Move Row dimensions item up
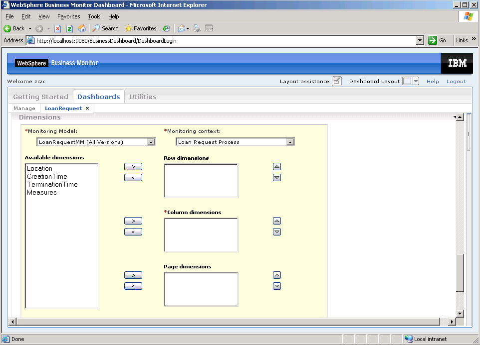This screenshot has height=345, width=480. [x=277, y=166]
